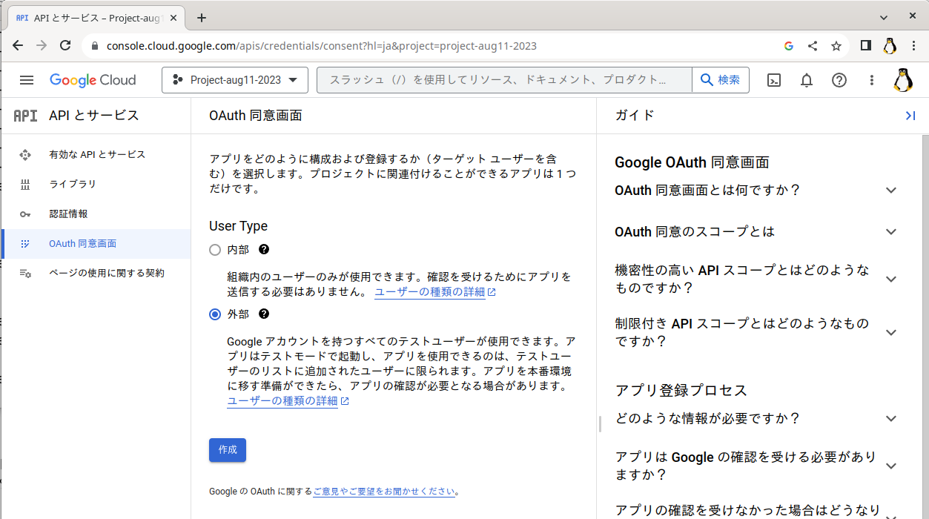Click the browser forward arrow
The width and height of the screenshot is (929, 519).
(42, 46)
